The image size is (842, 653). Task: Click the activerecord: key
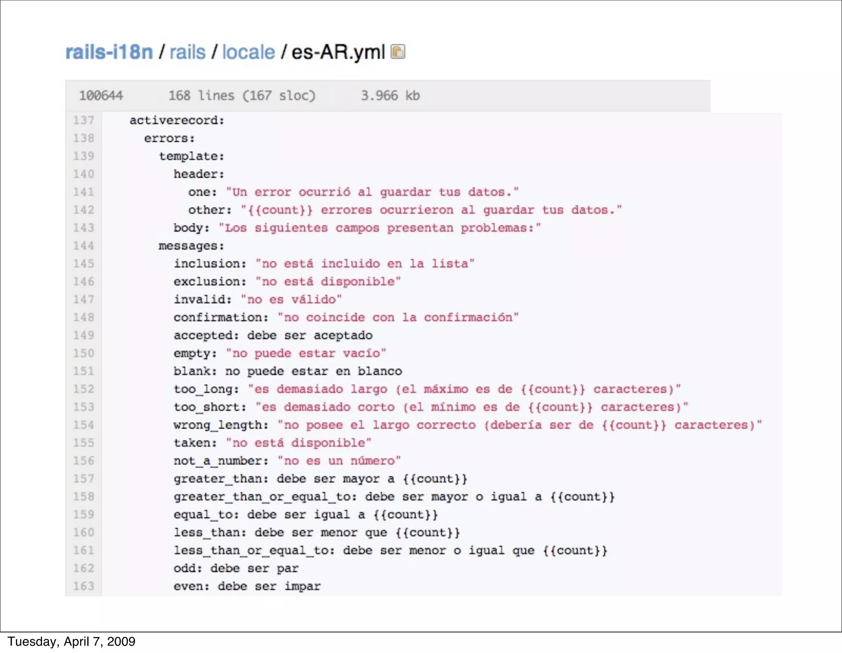point(177,120)
